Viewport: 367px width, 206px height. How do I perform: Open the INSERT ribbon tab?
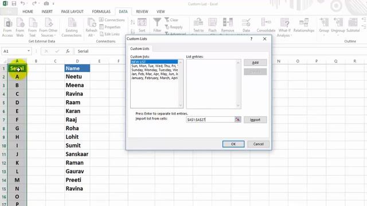(47, 11)
